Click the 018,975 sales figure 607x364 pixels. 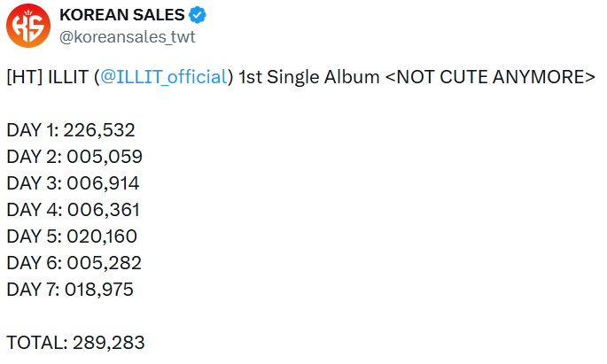tap(99, 290)
